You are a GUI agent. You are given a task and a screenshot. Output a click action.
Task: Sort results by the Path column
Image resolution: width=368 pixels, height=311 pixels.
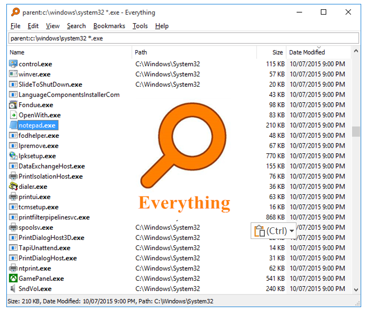click(x=195, y=53)
